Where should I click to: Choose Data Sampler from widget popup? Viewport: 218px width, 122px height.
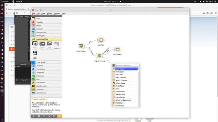pos(125,78)
